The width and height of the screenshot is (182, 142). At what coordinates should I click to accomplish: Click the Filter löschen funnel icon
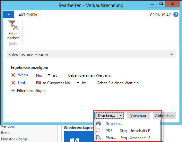[x=13, y=25]
